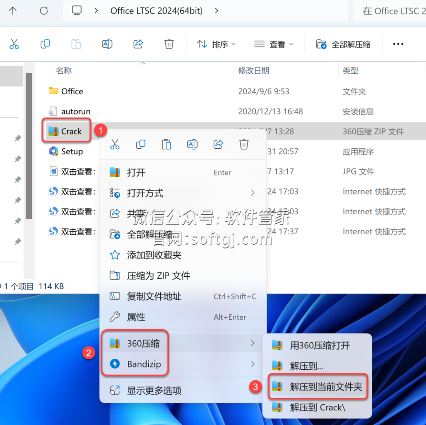
Task: Go up one folder level arrow
Action: click(13, 11)
